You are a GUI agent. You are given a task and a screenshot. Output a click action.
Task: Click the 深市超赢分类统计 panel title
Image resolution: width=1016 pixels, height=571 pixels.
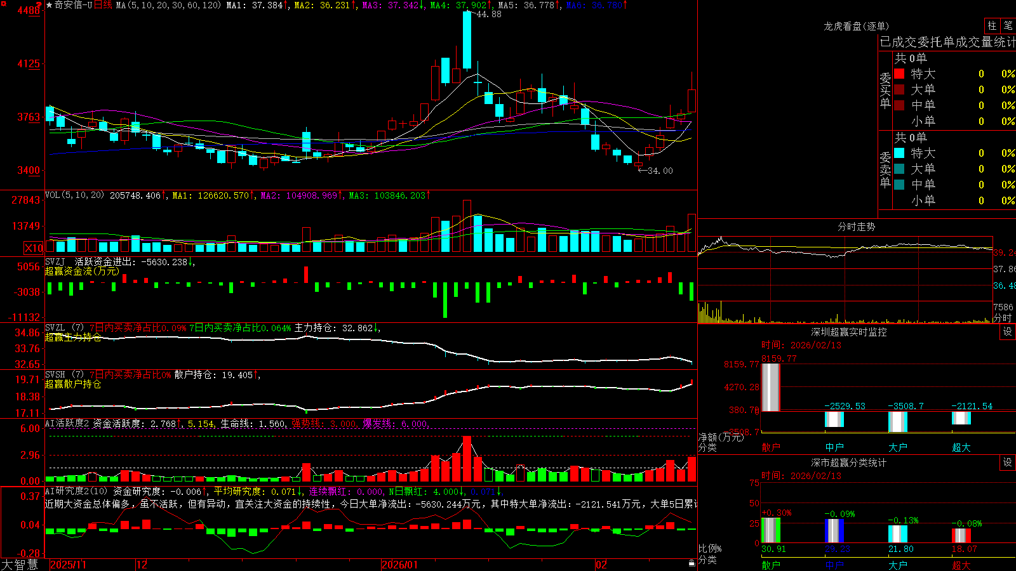pos(849,463)
